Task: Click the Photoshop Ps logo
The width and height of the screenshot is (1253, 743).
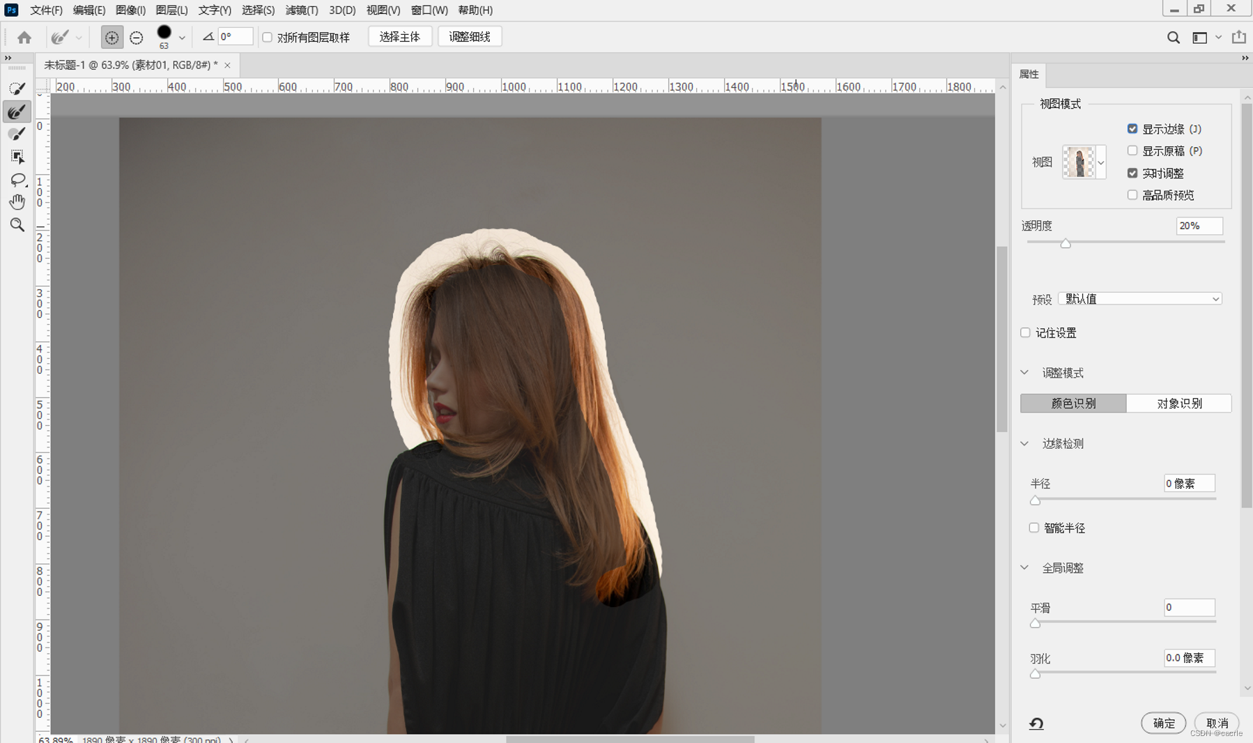Action: pyautogui.click(x=11, y=10)
